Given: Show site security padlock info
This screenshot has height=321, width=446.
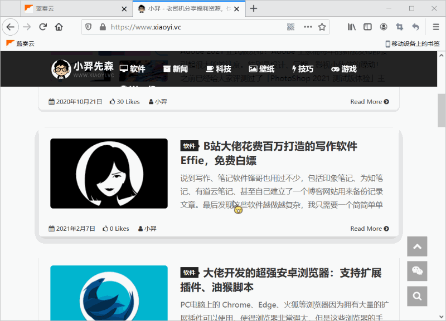Looking at the screenshot, I should pyautogui.click(x=103, y=27).
